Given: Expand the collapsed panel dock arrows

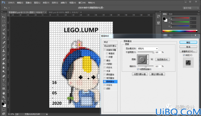Looking at the screenshot, I should pos(160,11).
